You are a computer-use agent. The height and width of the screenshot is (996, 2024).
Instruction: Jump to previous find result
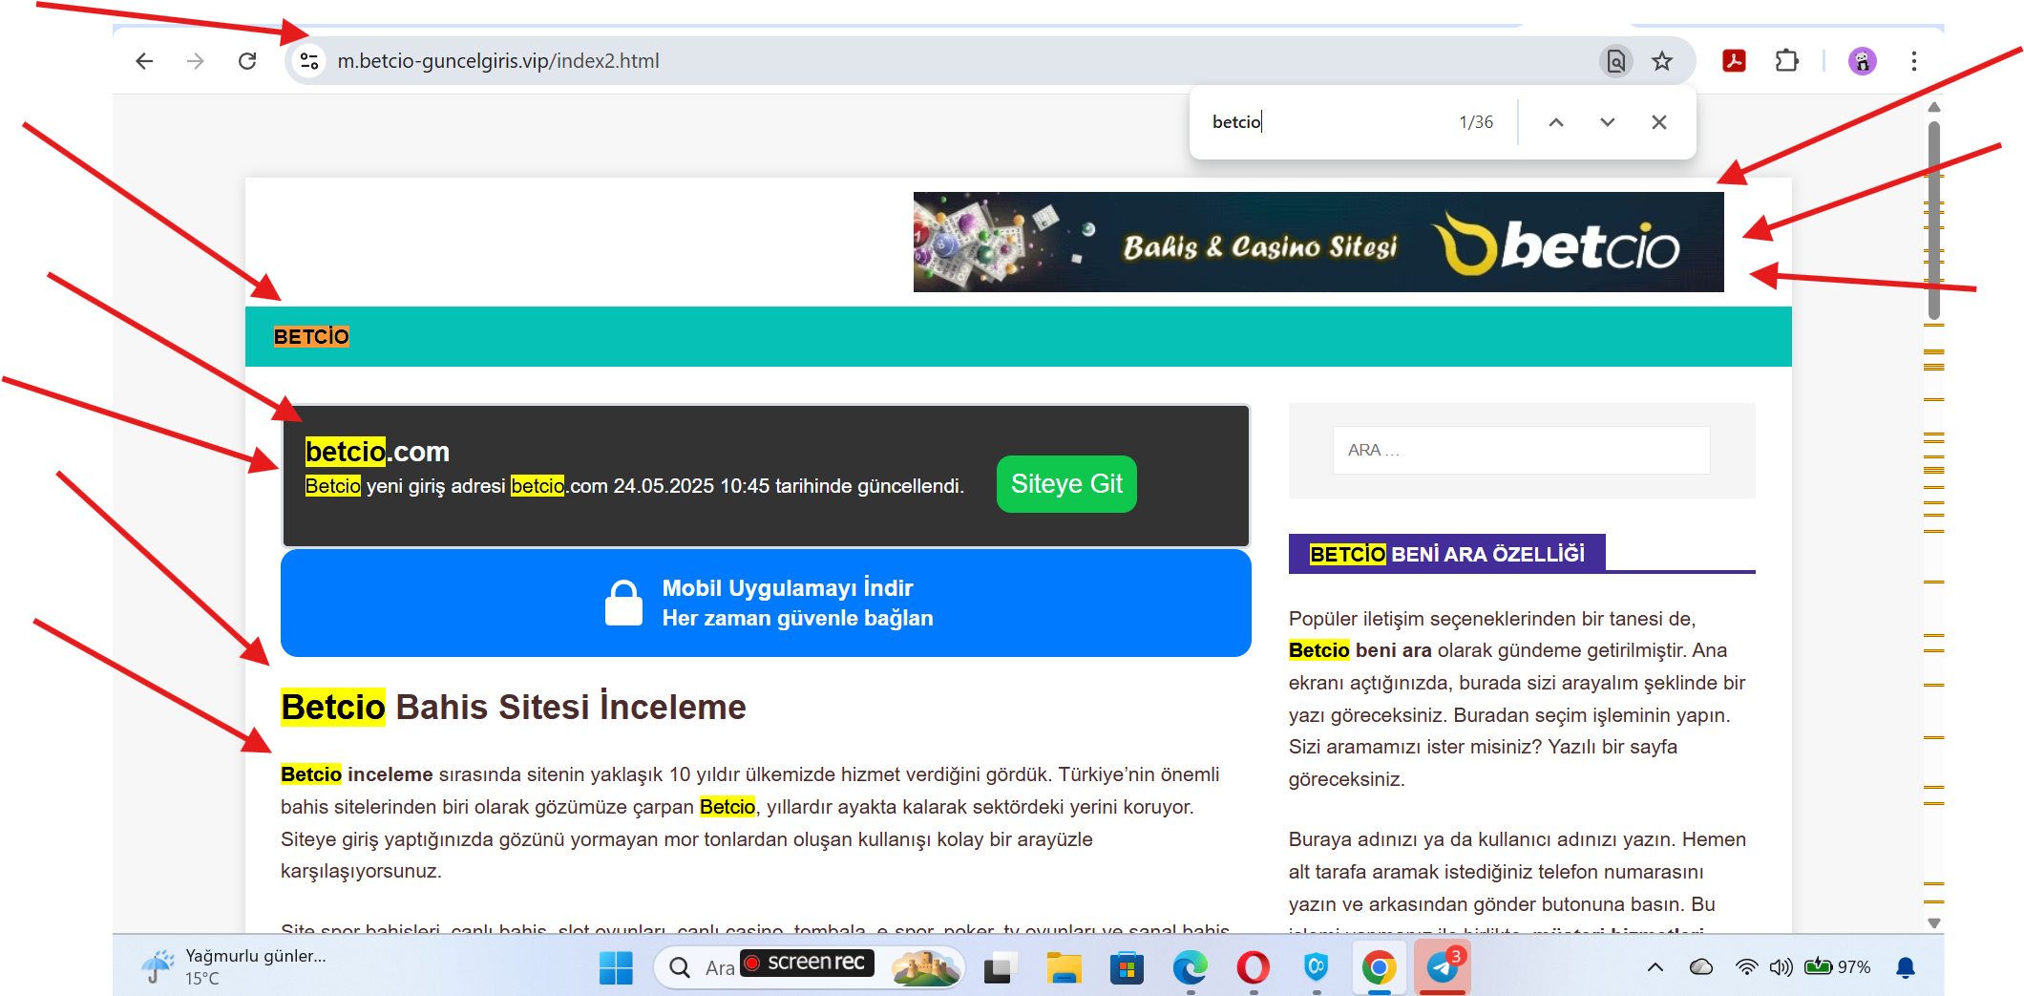point(1556,122)
